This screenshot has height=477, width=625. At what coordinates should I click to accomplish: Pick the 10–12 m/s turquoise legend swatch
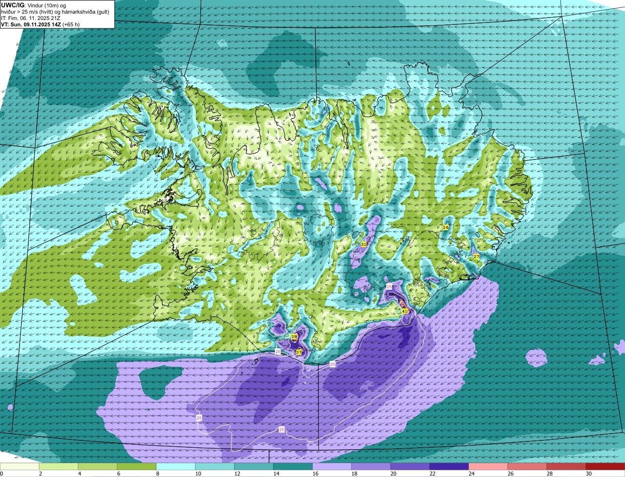(x=215, y=466)
